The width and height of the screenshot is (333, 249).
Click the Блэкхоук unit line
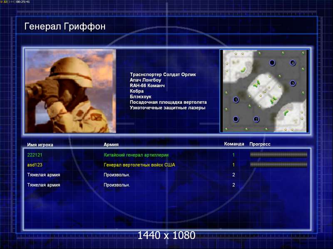(x=141, y=97)
